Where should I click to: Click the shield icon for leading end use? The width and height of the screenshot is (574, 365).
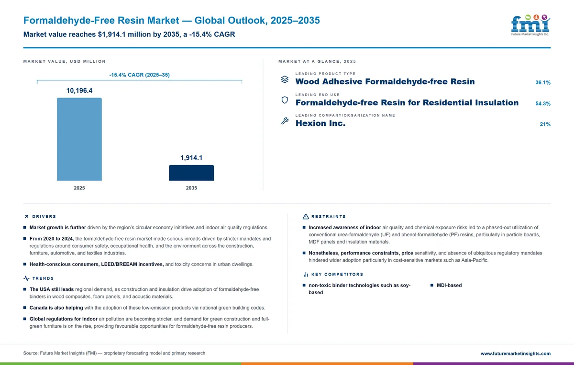pos(284,100)
